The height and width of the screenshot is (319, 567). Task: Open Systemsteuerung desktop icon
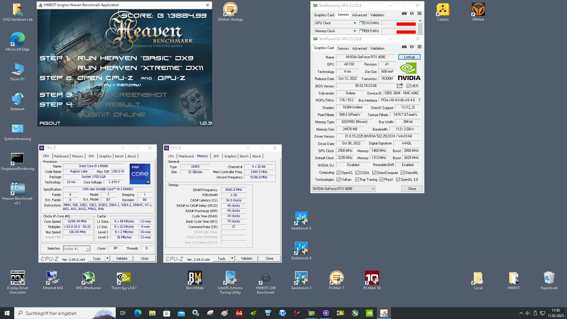17,131
